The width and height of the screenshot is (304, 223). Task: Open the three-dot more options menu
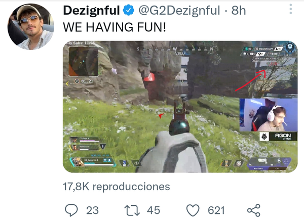[x=291, y=9]
